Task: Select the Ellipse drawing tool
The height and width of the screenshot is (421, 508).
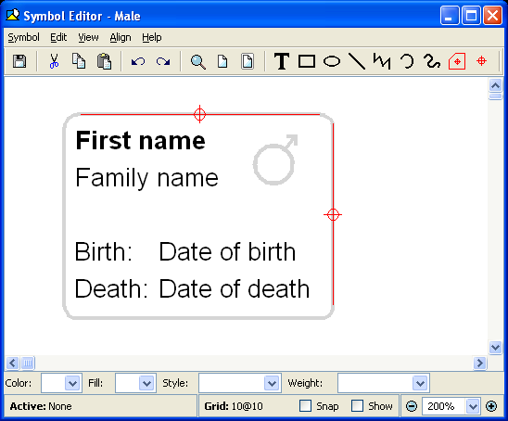Action: point(332,61)
